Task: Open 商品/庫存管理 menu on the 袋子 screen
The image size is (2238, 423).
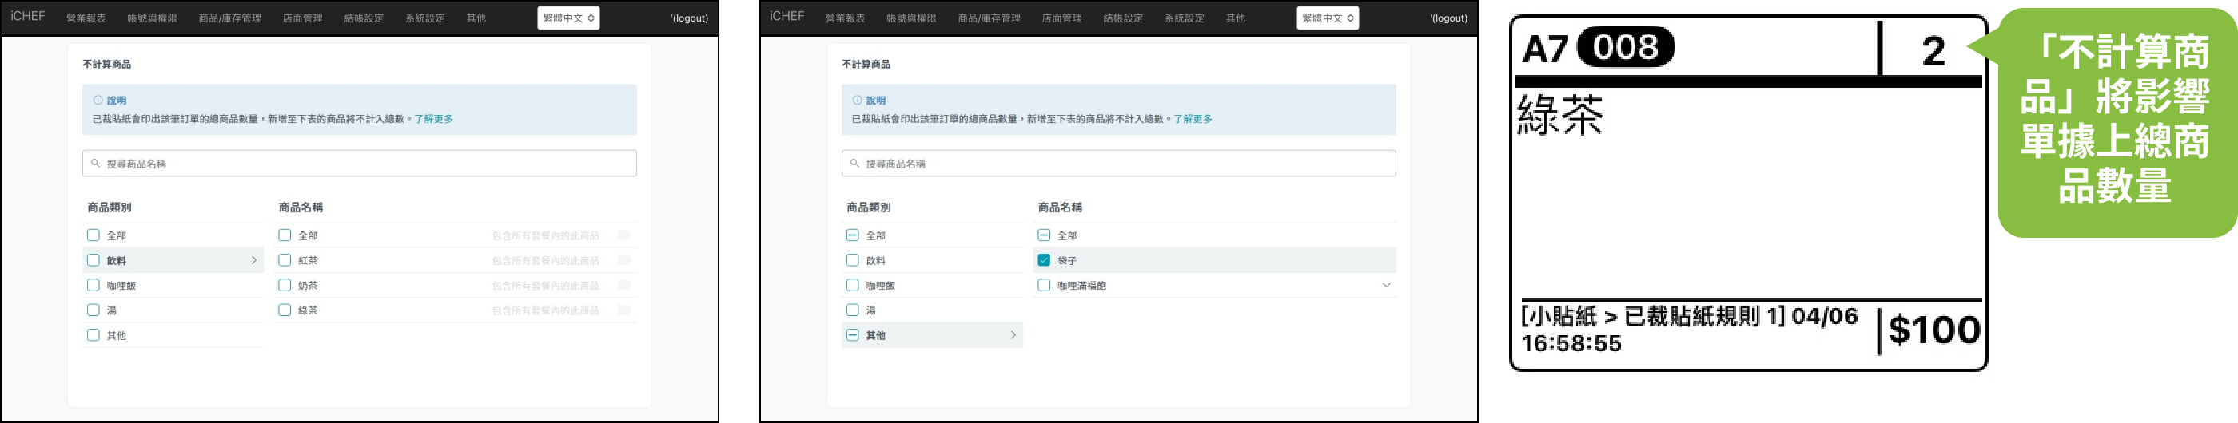Action: click(989, 18)
